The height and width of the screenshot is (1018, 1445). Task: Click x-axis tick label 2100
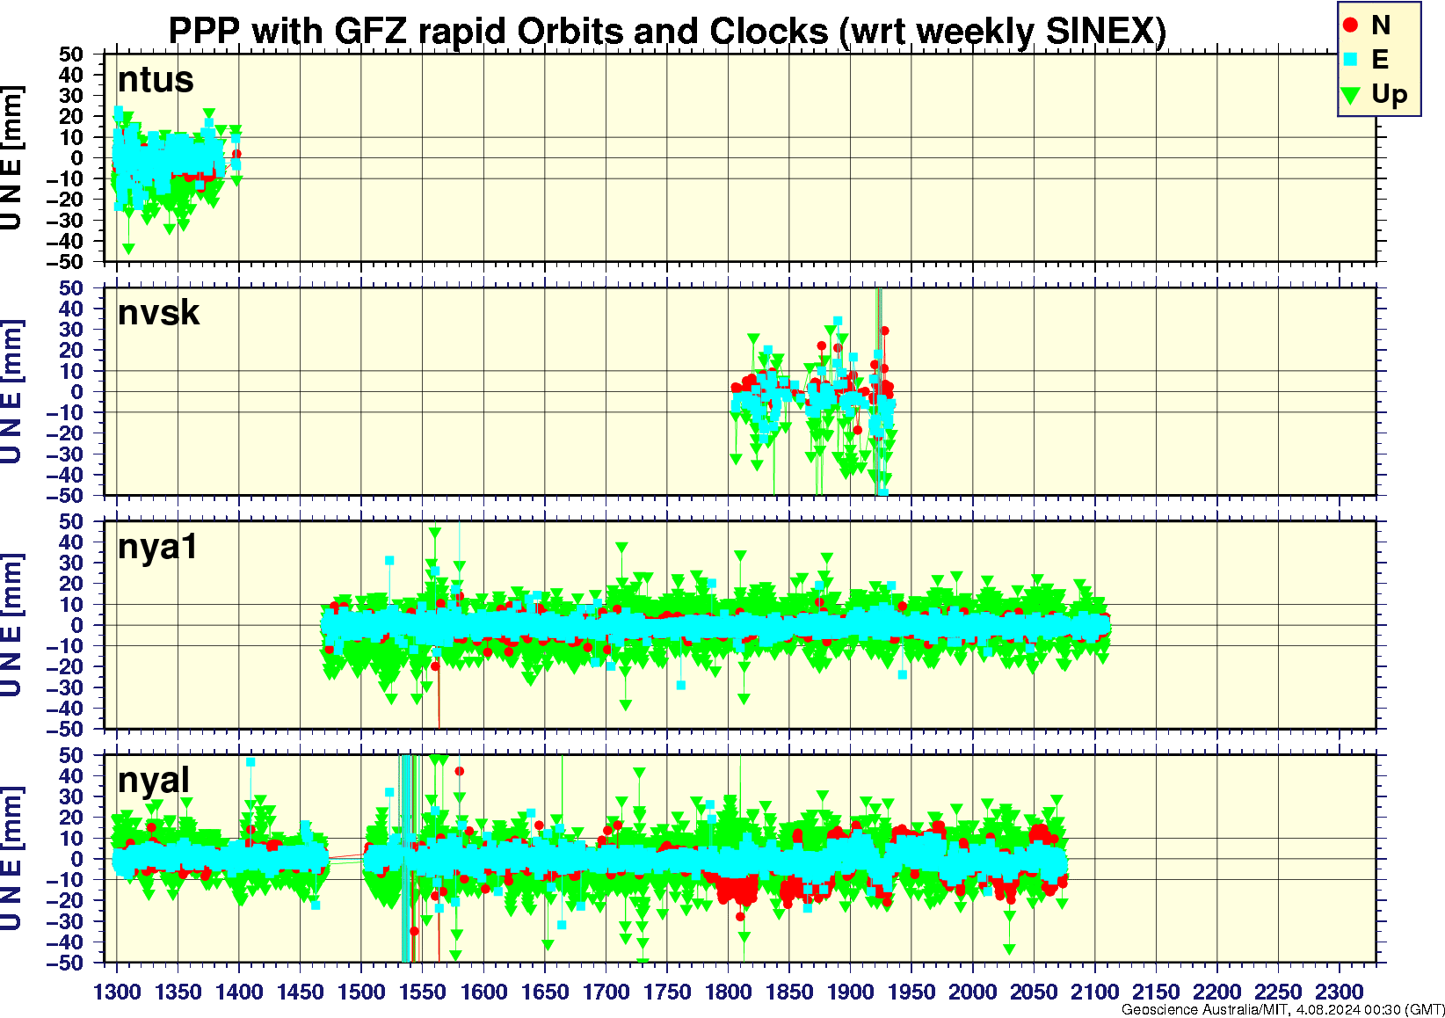[1094, 992]
